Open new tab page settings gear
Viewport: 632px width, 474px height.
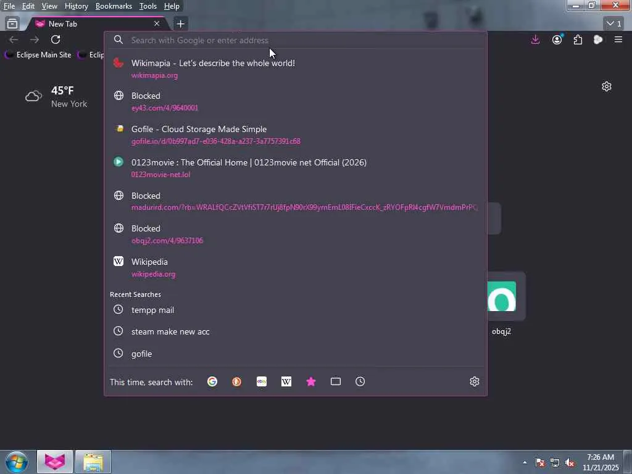click(x=607, y=86)
